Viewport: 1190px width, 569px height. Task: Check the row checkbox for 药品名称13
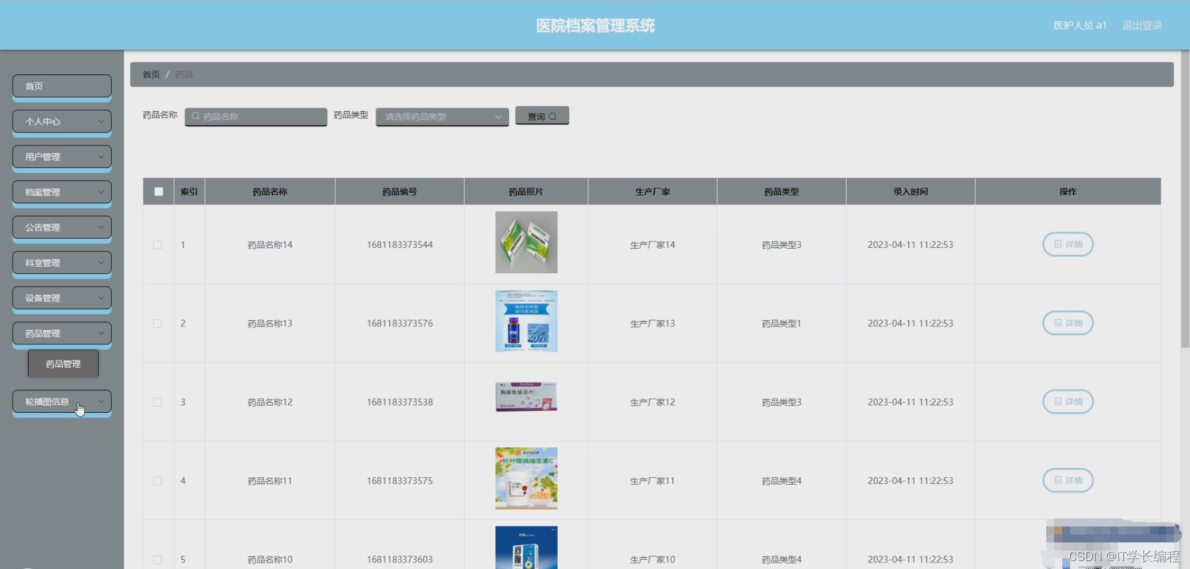158,323
